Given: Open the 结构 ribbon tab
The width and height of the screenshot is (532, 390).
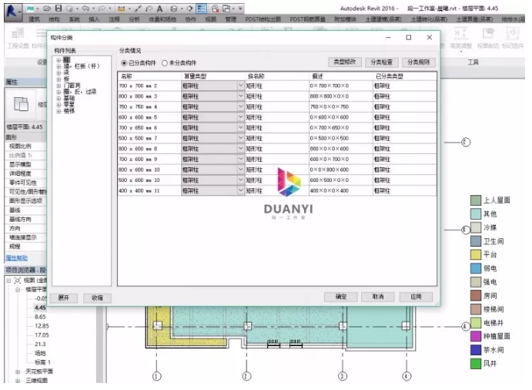Looking at the screenshot, I should click(x=55, y=19).
